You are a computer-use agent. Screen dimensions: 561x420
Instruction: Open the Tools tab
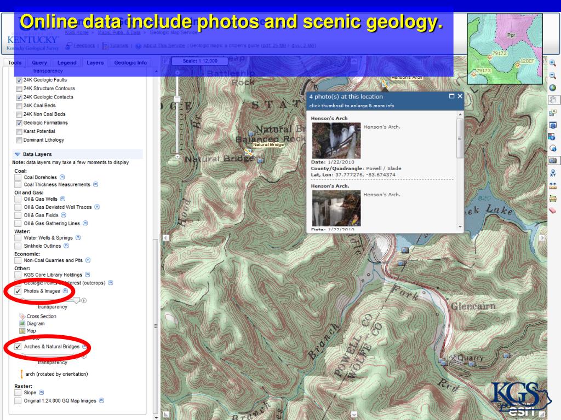coord(15,62)
